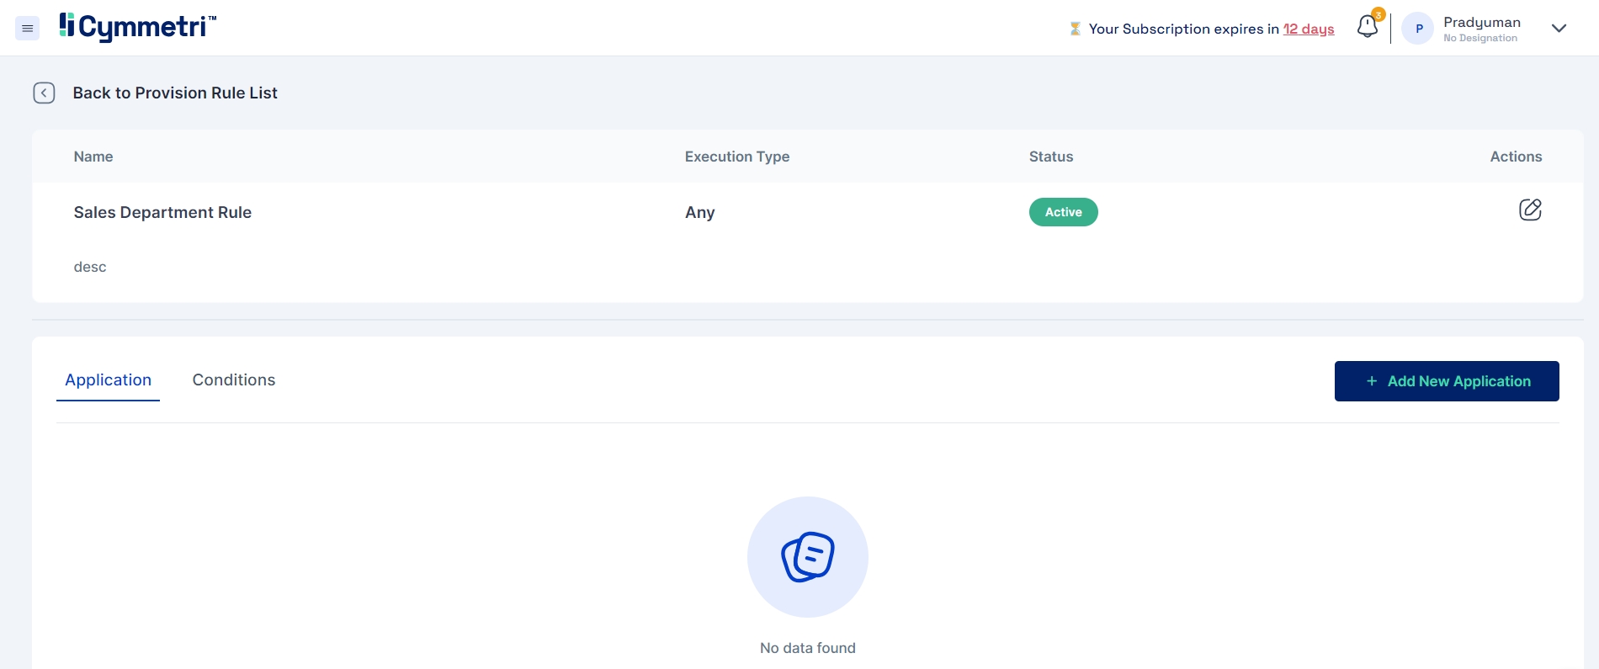Viewport: 1599px width, 669px height.
Task: Click the Execution Type column header
Action: [x=736, y=157]
